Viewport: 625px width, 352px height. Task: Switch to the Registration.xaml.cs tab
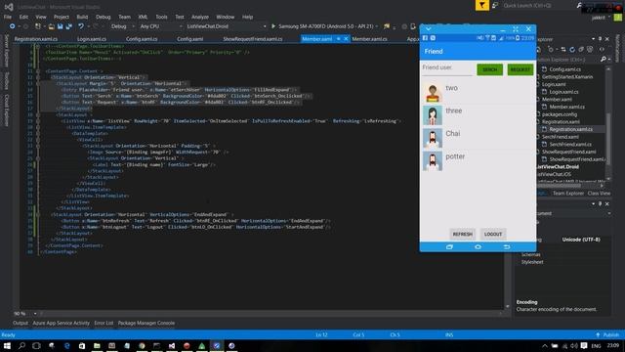[x=36, y=39]
